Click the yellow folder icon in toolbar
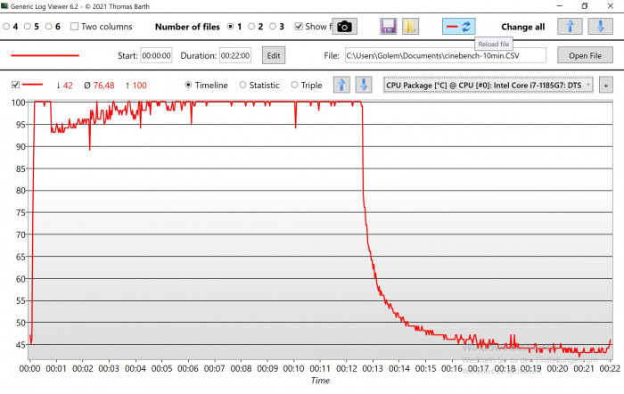This screenshot has width=624, height=394. click(x=409, y=27)
